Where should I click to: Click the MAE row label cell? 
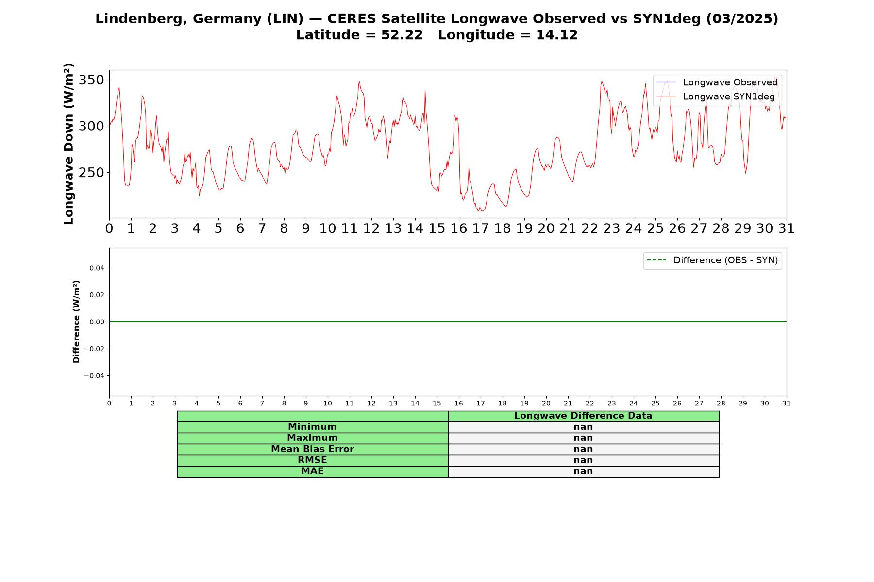pyautogui.click(x=313, y=471)
